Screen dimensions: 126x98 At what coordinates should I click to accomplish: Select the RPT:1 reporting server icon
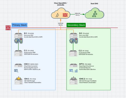[73, 65]
